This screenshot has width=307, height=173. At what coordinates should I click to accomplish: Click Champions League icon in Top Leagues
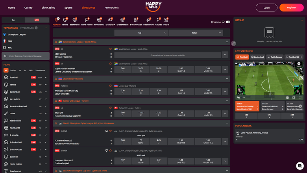[x=4, y=35]
